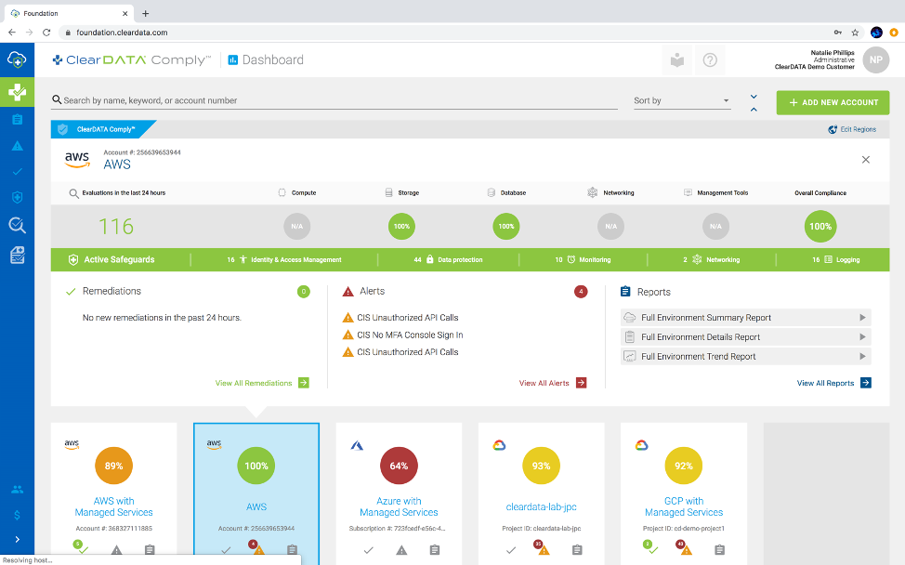Close the AWS account detail panel
This screenshot has width=905, height=565.
point(866,159)
